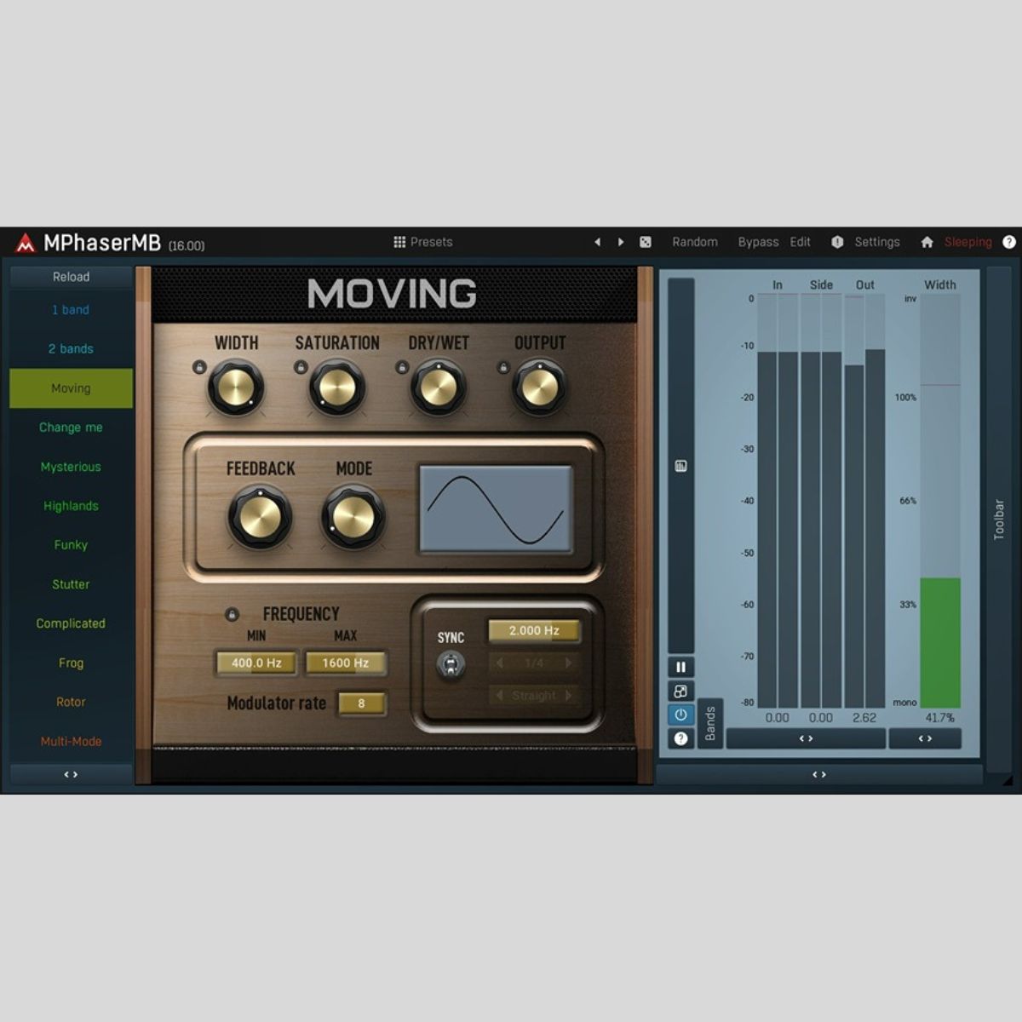
Task: Select the Stutter preset
Action: (x=71, y=584)
